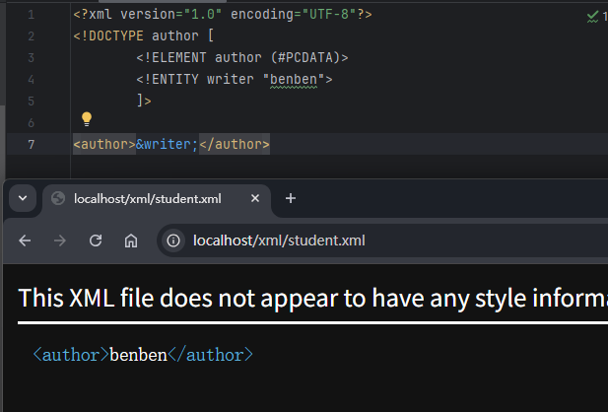This screenshot has height=412, width=608.
Task: Reload the student.xml page
Action: click(96, 240)
